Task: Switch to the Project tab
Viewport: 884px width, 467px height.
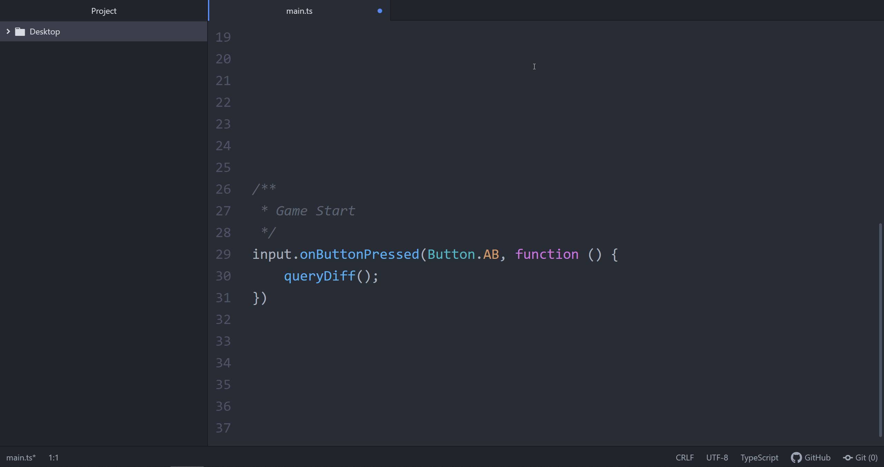Action: (104, 11)
